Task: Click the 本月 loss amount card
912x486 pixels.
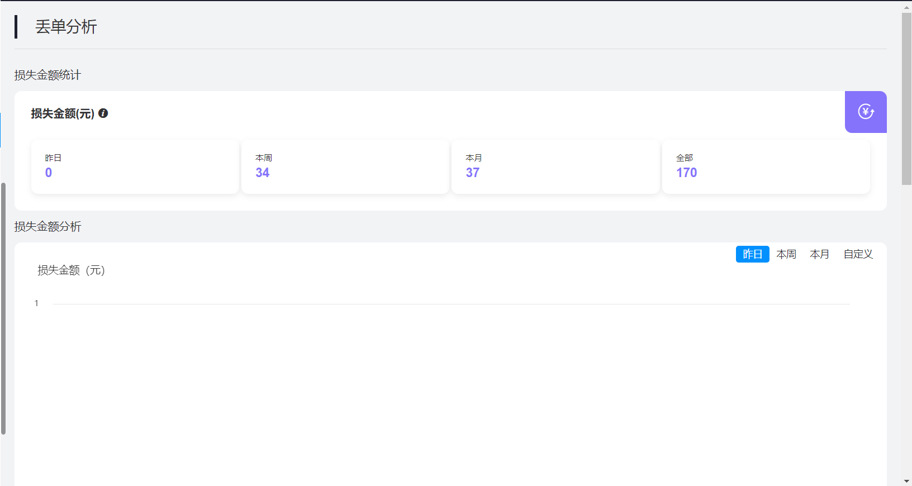Action: [x=555, y=166]
